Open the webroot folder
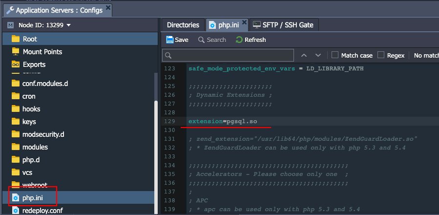The height and width of the screenshot is (215, 439). (35, 185)
